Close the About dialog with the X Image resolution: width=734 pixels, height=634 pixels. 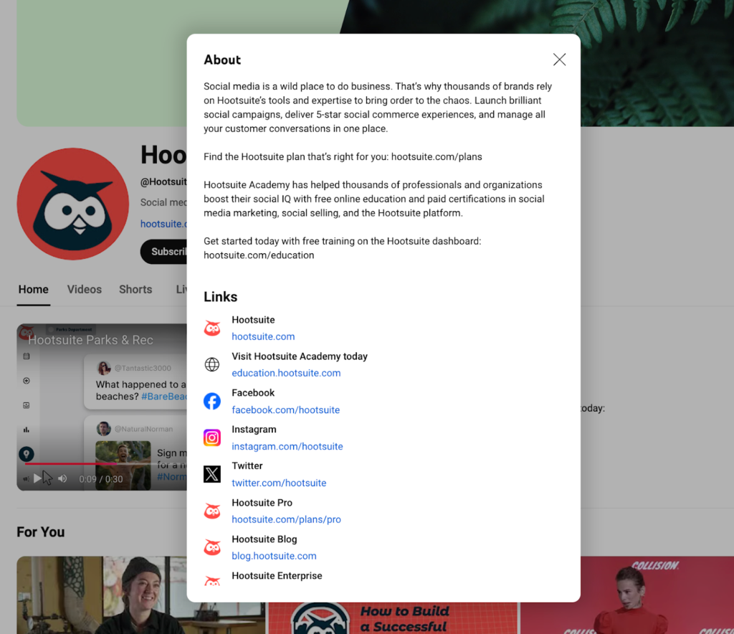(x=559, y=60)
